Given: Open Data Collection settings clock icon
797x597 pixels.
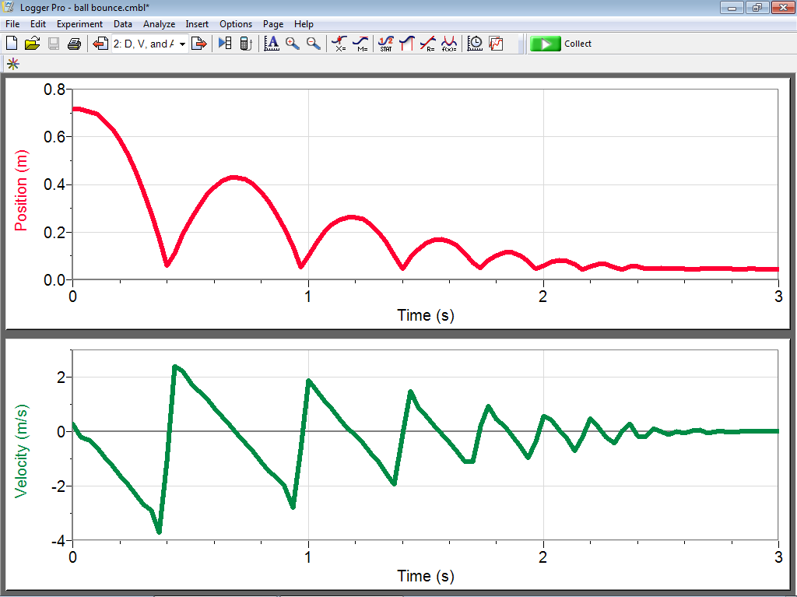Looking at the screenshot, I should pyautogui.click(x=475, y=44).
